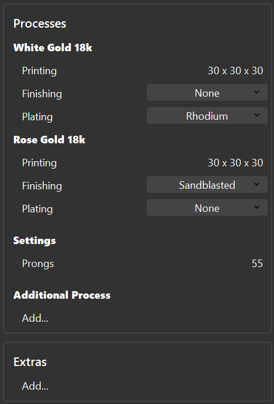The width and height of the screenshot is (274, 404).
Task: Click White Gold 18k printing size value
Action: click(x=235, y=71)
